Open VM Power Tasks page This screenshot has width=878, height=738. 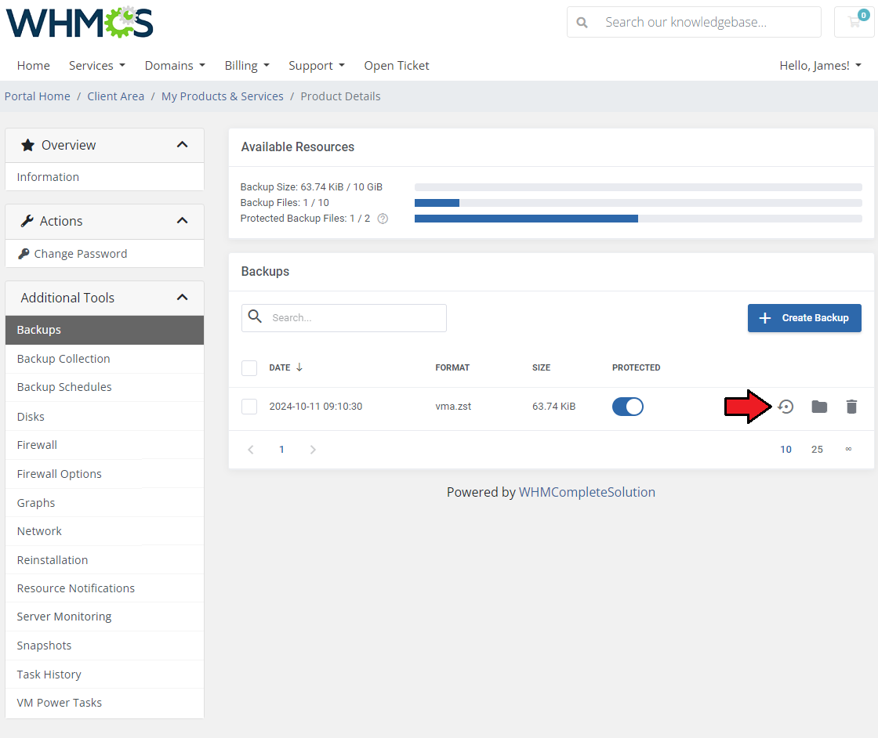(105, 703)
